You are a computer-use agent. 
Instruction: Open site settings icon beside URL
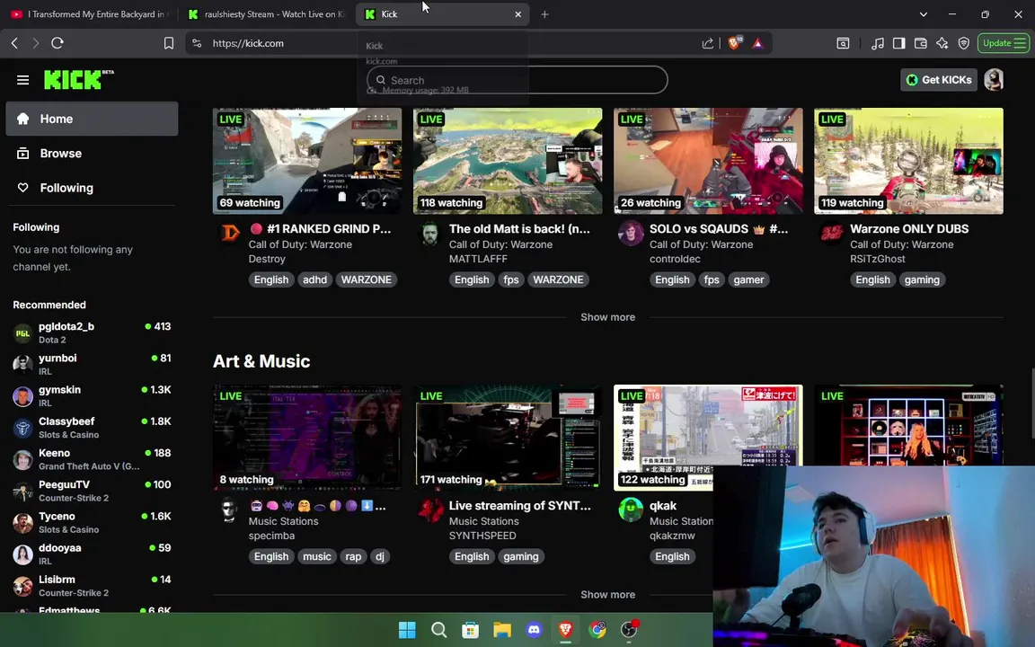pyautogui.click(x=197, y=43)
